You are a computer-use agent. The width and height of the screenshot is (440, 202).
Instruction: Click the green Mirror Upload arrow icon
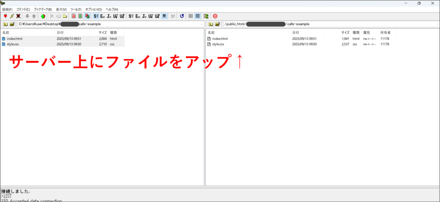43,16
